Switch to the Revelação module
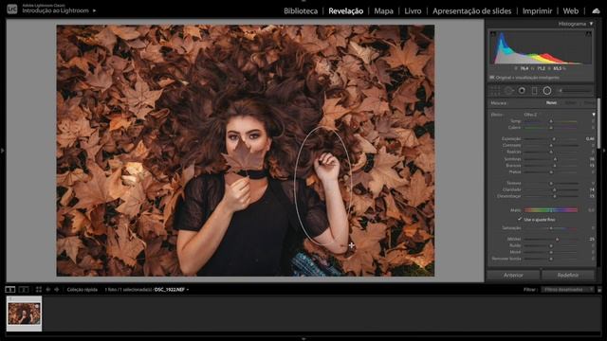 (x=345, y=10)
